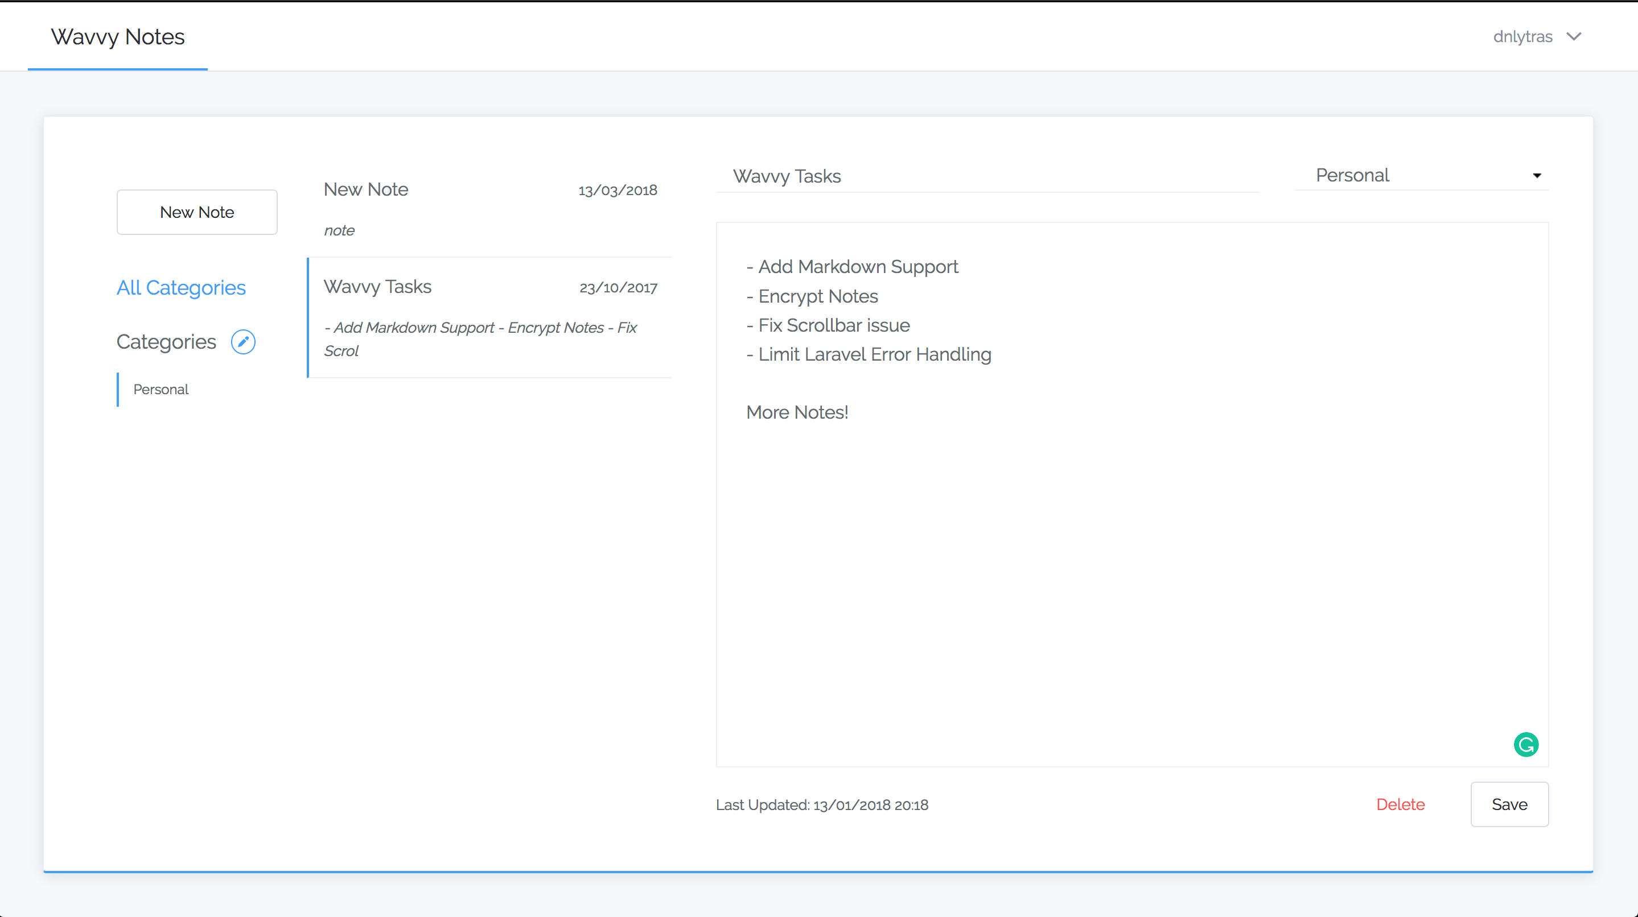Screen dimensions: 1638x917
Task: Expand the Personal category dropdown arrow
Action: coord(1536,176)
